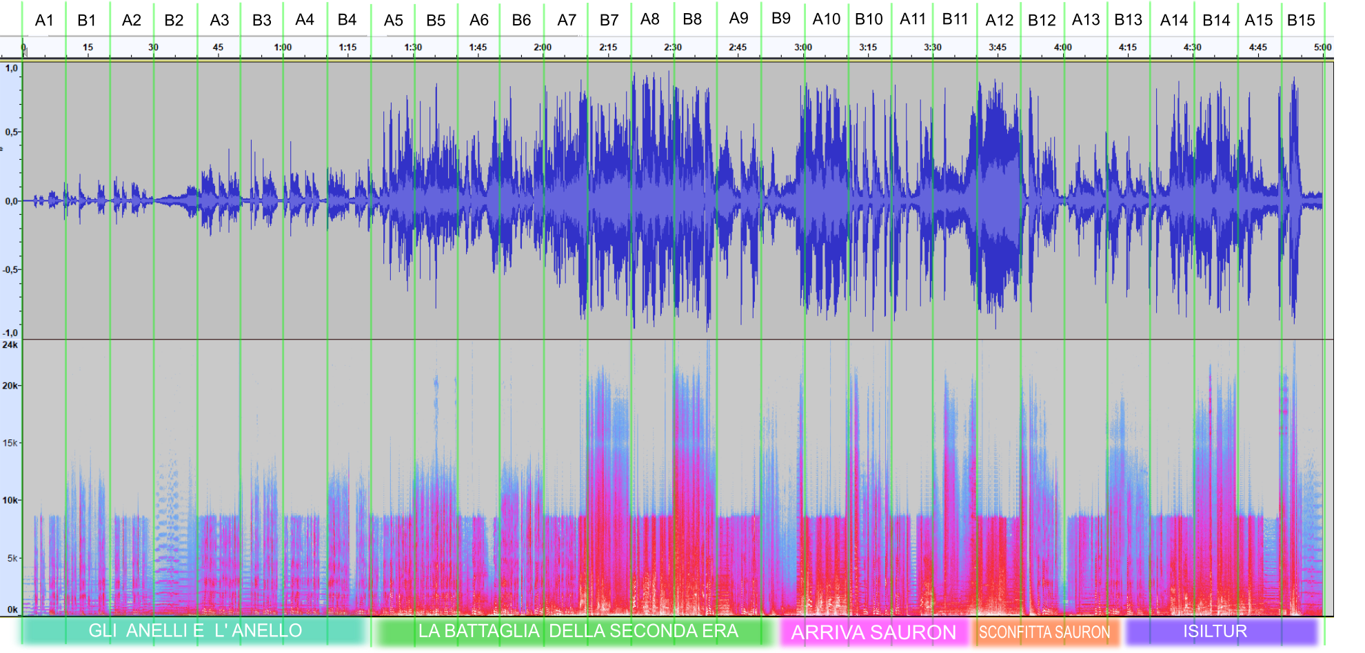The height and width of the screenshot is (653, 1365).
Task: Select the B12 segment label
Action: tap(1042, 21)
